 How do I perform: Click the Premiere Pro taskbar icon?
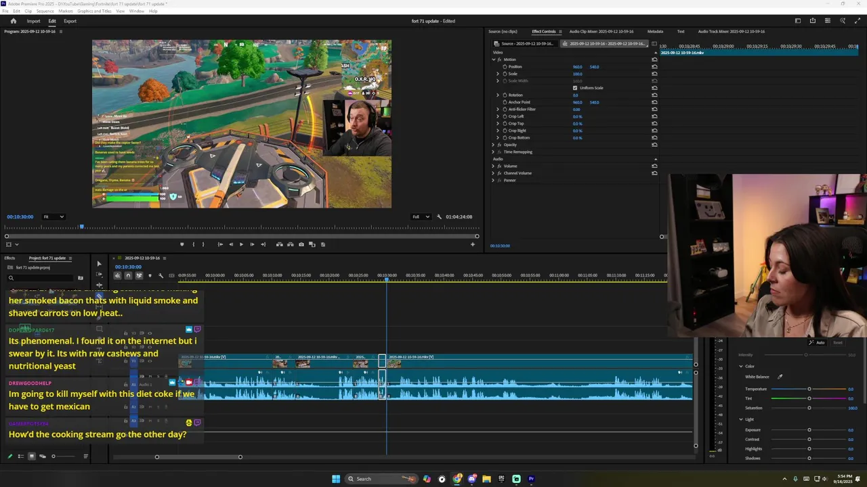click(531, 479)
